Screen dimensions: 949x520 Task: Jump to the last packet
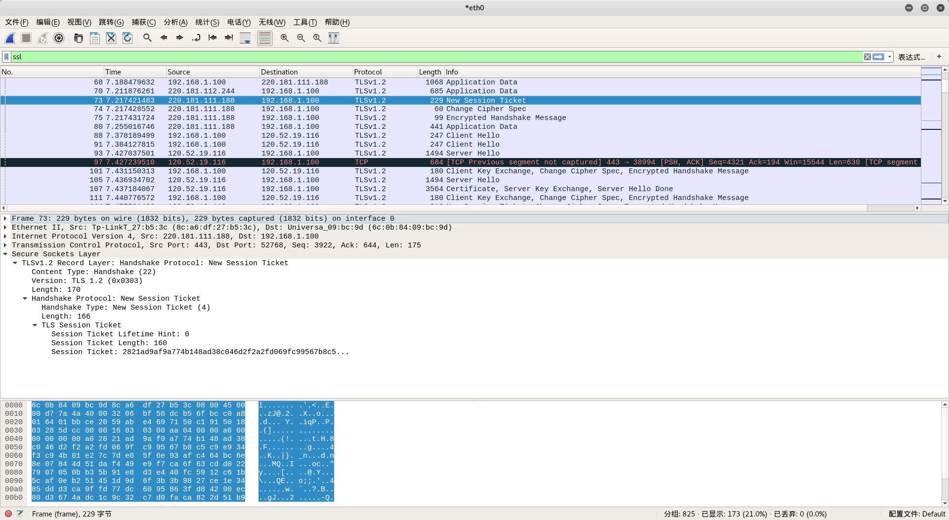pos(229,38)
